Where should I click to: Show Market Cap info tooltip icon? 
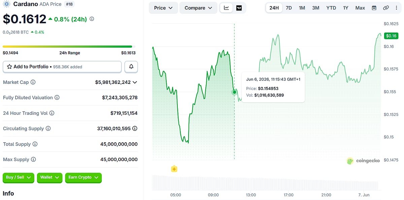coord(33,82)
